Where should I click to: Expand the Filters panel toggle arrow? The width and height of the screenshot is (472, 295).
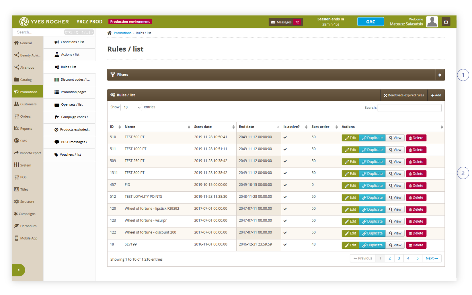click(x=440, y=75)
